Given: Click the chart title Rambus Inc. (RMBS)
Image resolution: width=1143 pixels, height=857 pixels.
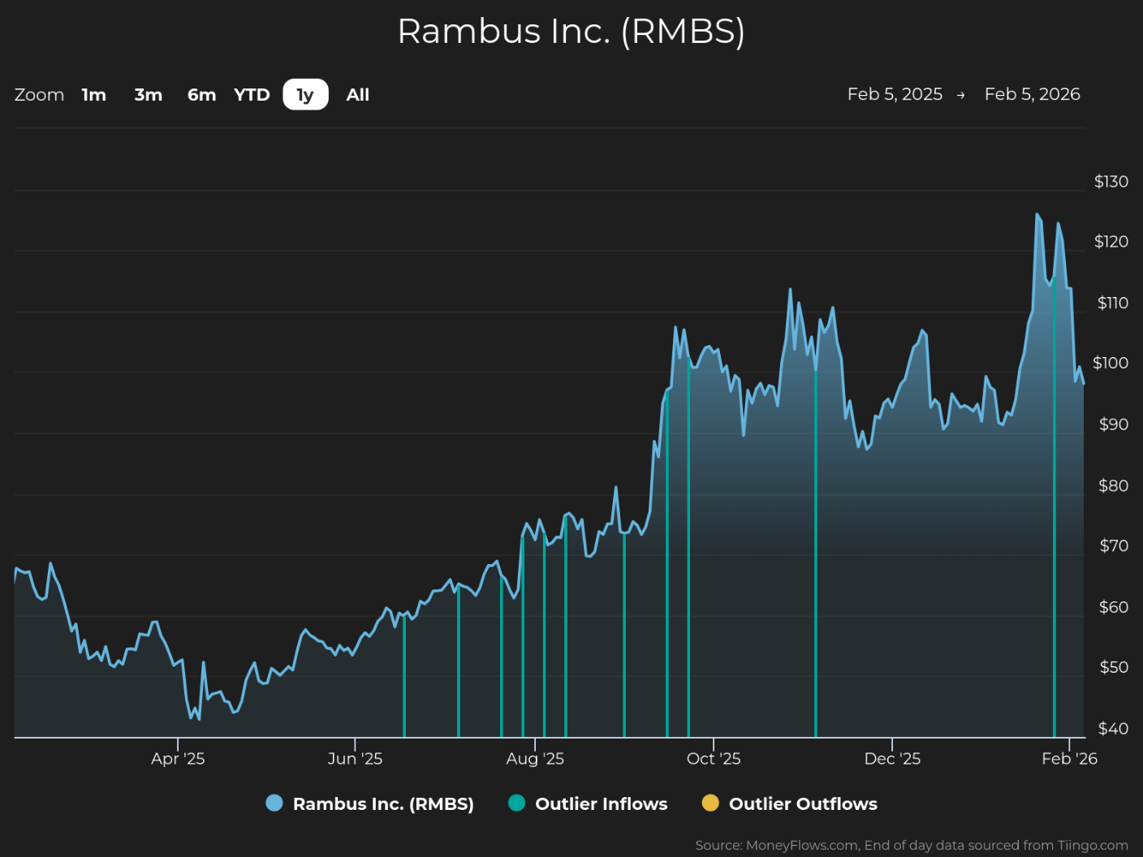Looking at the screenshot, I should coord(571,32).
